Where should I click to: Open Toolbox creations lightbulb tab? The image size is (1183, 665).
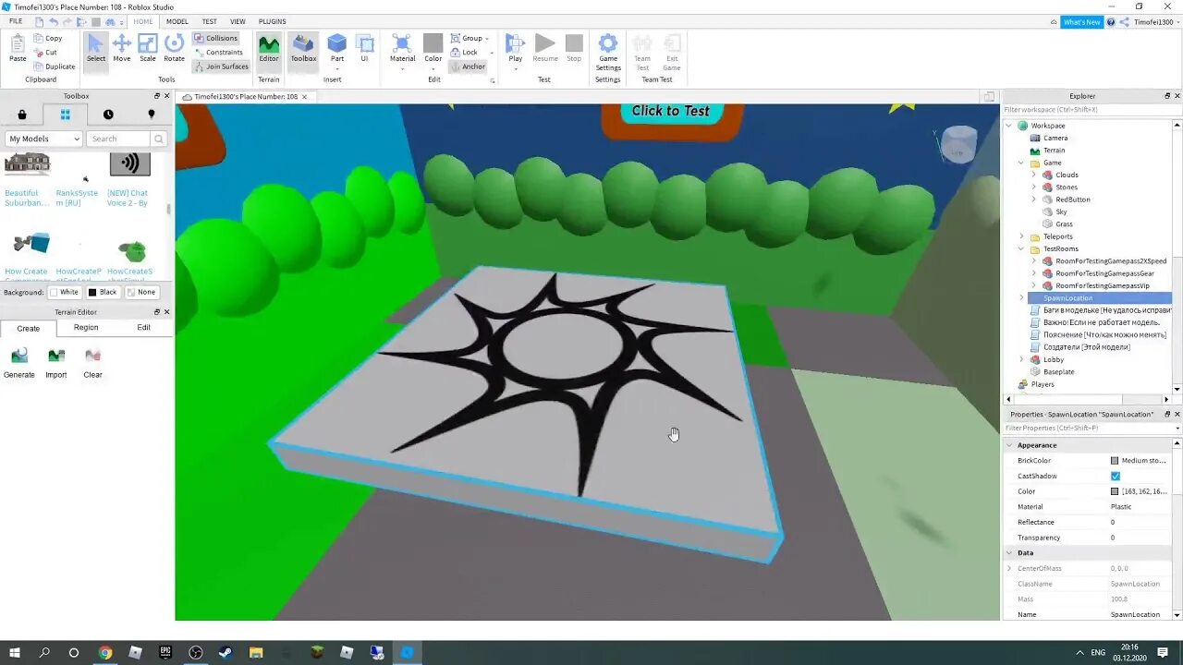click(152, 115)
